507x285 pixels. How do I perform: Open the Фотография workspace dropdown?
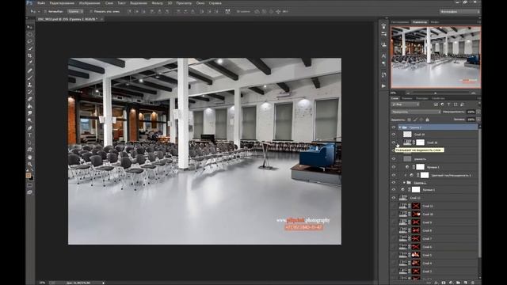(x=459, y=11)
